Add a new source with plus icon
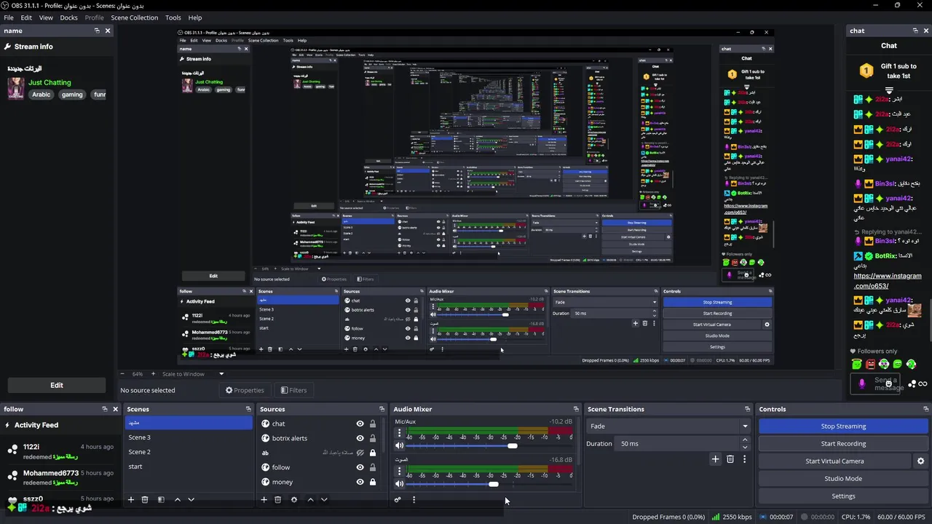Viewport: 932px width, 524px height. pyautogui.click(x=264, y=499)
